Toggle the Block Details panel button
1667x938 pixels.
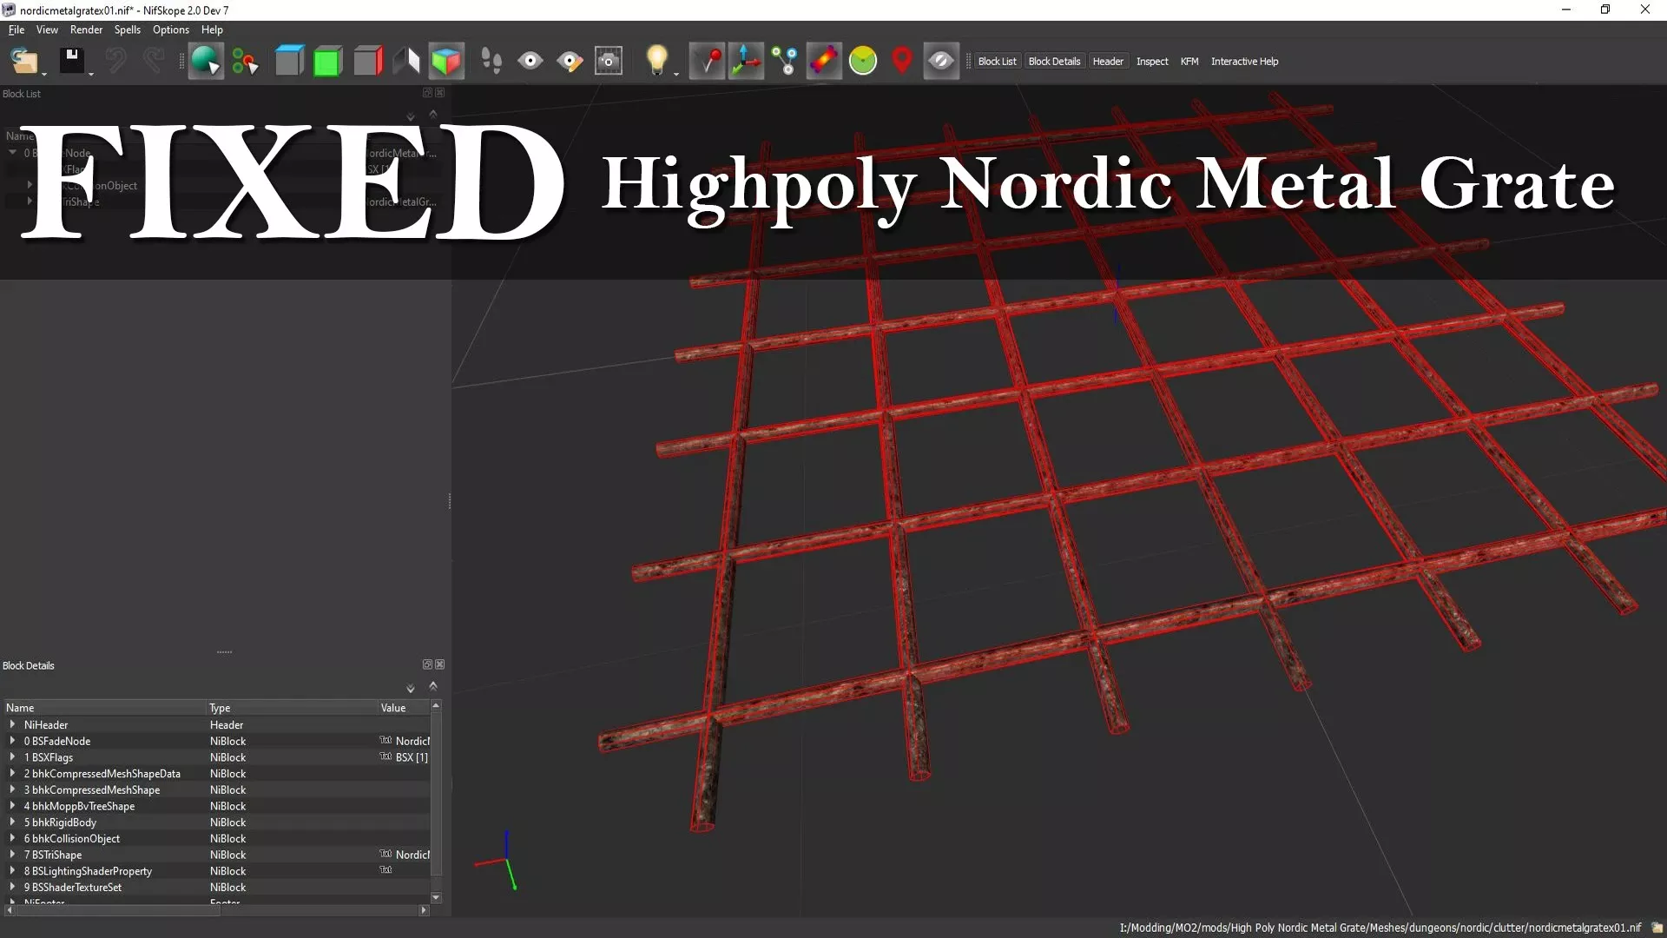[1054, 62]
